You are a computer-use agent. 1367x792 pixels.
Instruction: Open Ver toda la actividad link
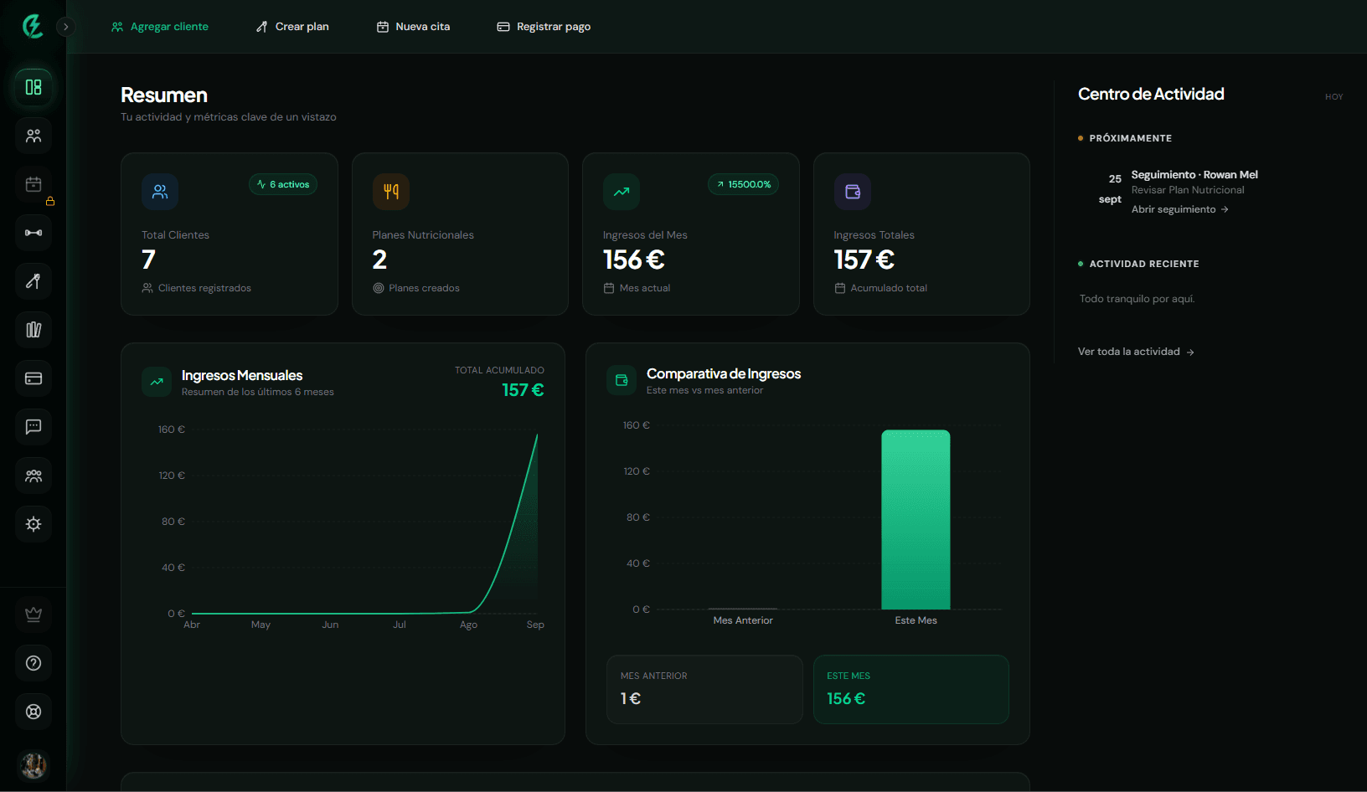click(1137, 352)
